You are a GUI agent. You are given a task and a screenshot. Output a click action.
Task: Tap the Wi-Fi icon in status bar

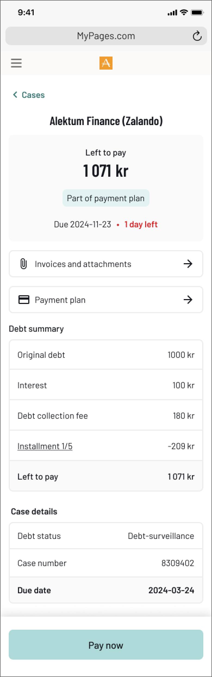[184, 13]
